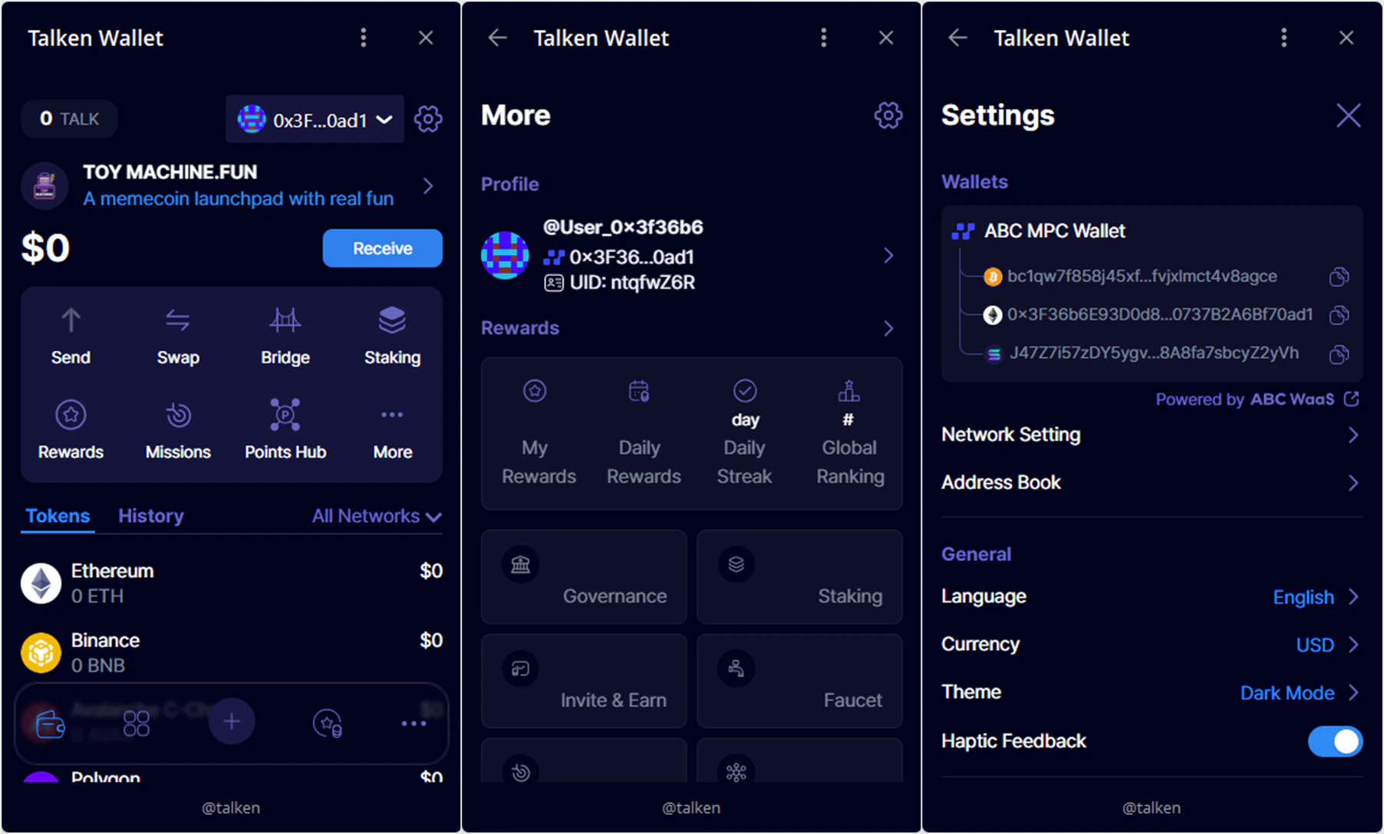Open Points Hub
The image size is (1384, 834).
pos(285,430)
